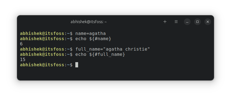The width and height of the screenshot is (231, 99).
Task: Click the echo ${#name} command
Action: (x=93, y=39)
